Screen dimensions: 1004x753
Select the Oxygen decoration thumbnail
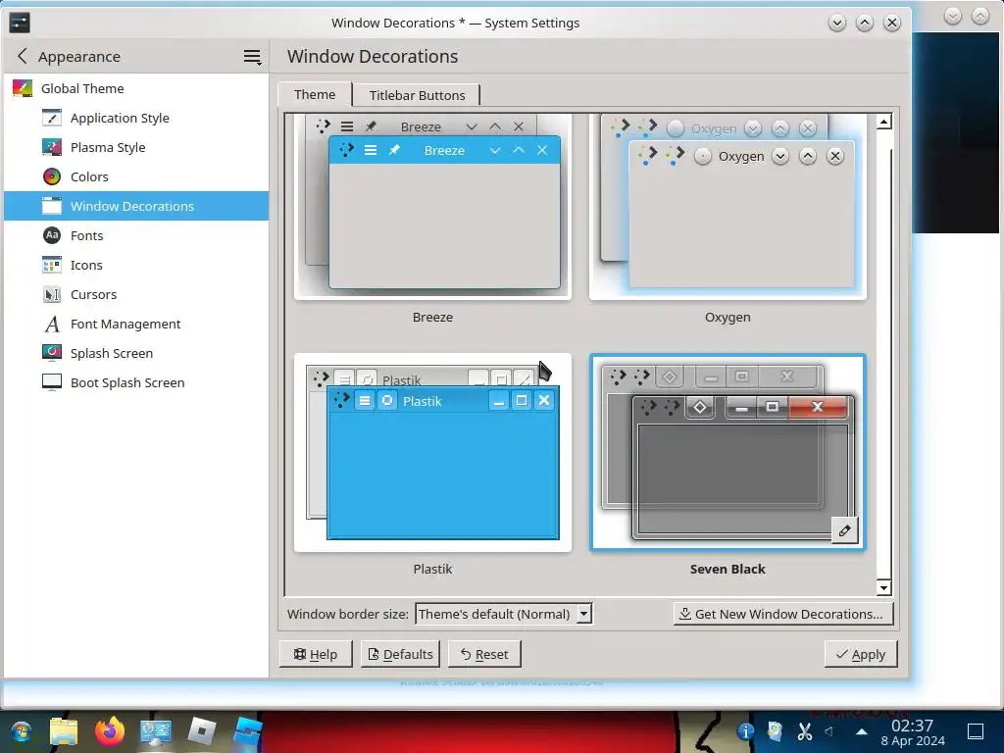click(x=728, y=206)
